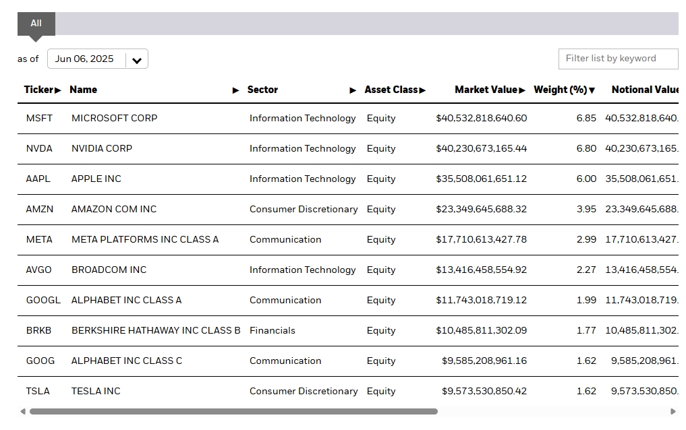Click Berkshire Hathaway sector Financials

click(x=273, y=330)
